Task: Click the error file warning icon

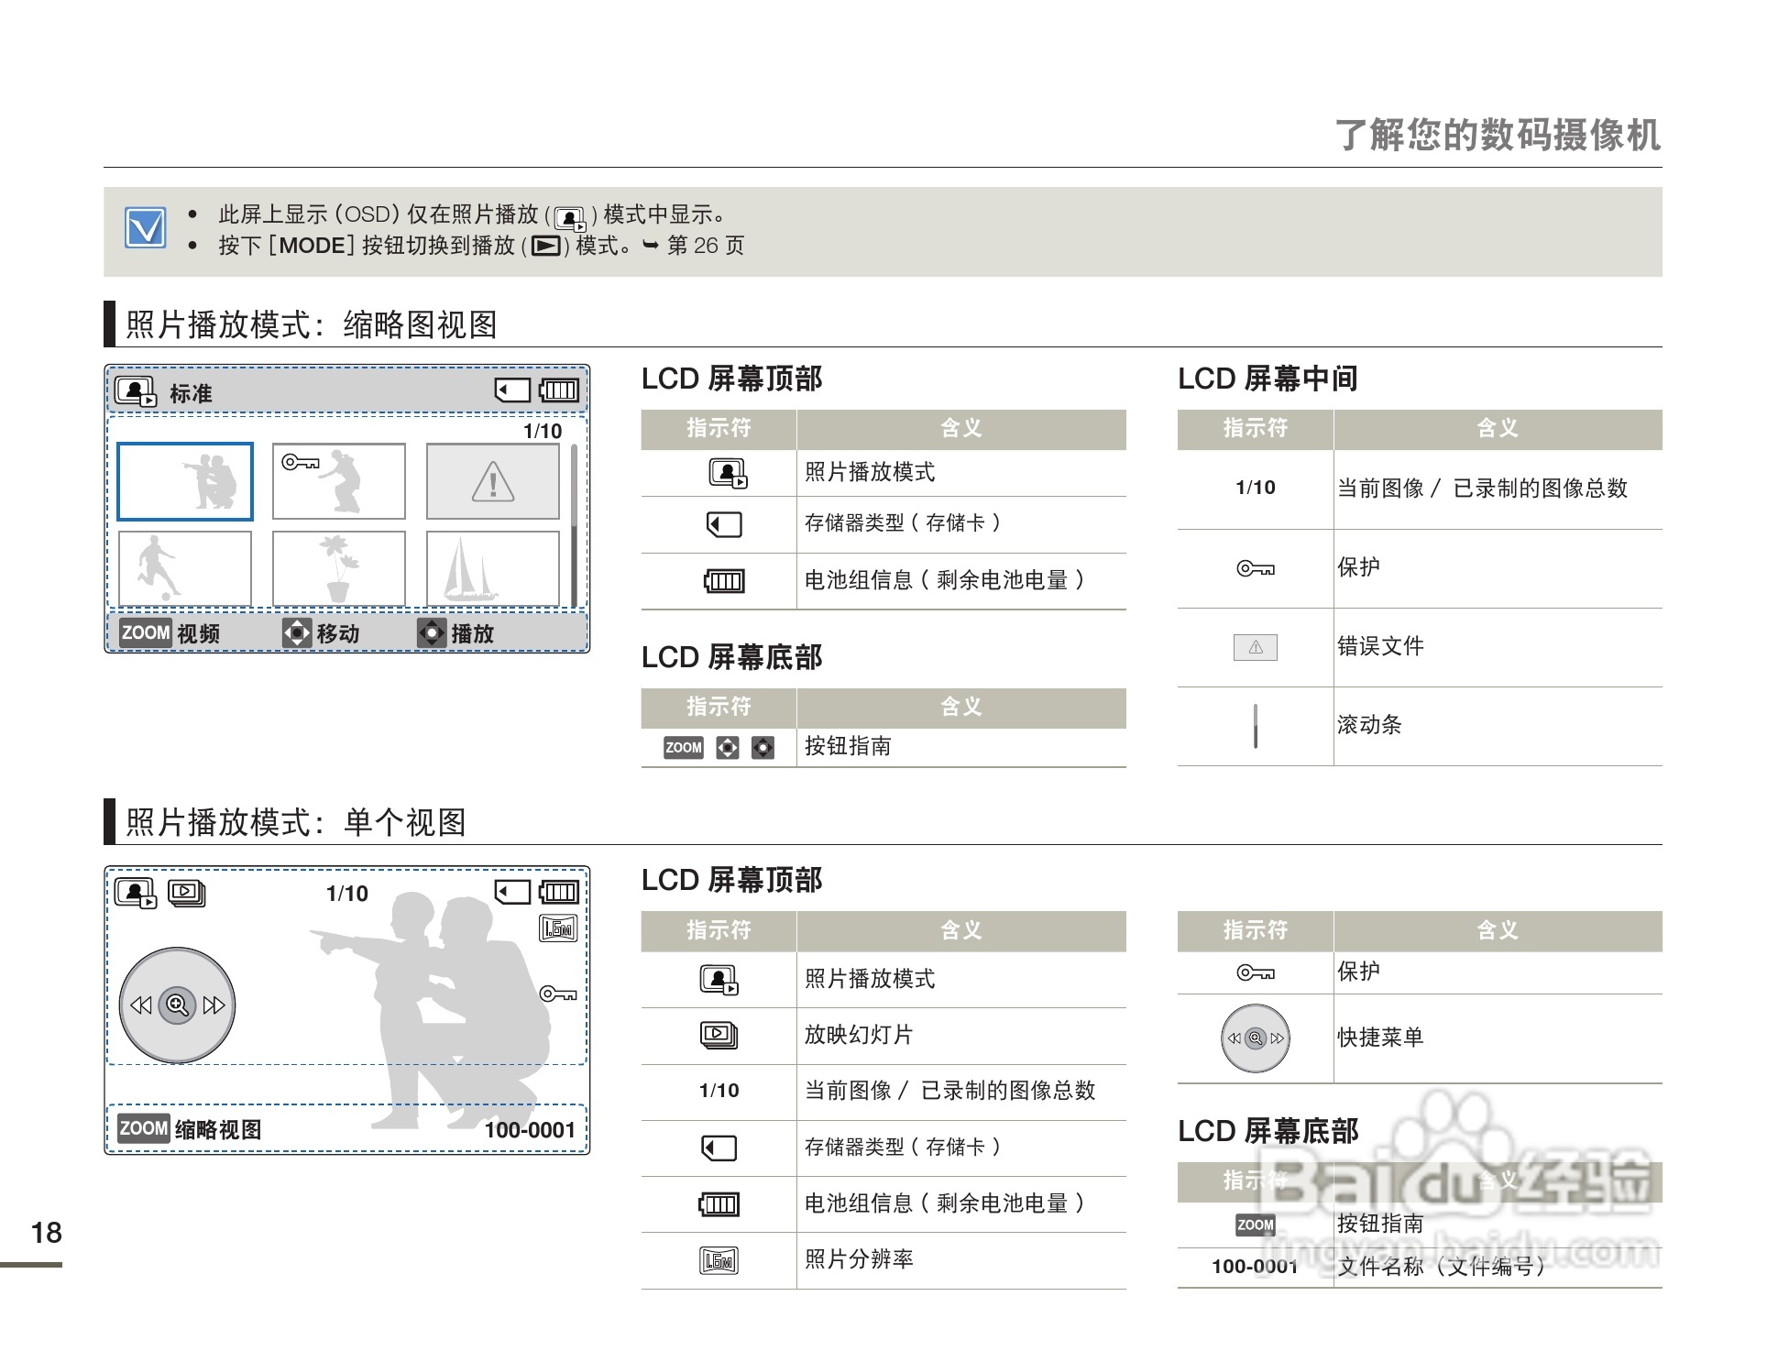Action: (x=1255, y=647)
